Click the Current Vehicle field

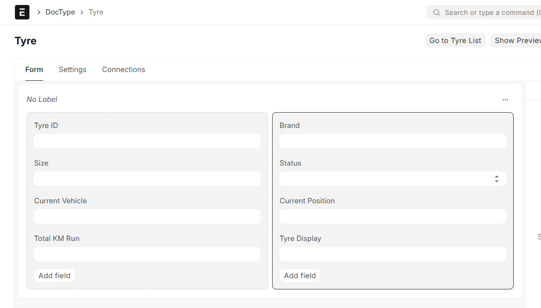[147, 217]
